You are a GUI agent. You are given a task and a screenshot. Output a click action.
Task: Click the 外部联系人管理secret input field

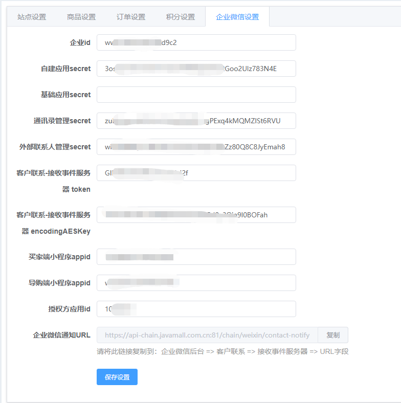(x=196, y=147)
